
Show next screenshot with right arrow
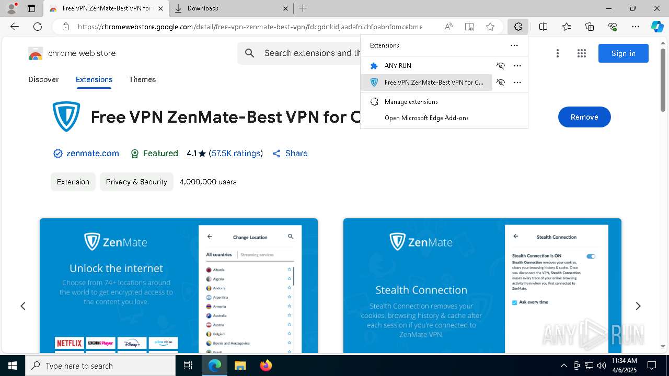click(x=638, y=306)
